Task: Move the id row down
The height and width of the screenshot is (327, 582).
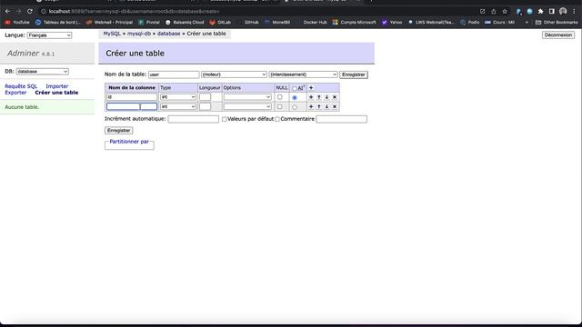Action: pos(326,97)
